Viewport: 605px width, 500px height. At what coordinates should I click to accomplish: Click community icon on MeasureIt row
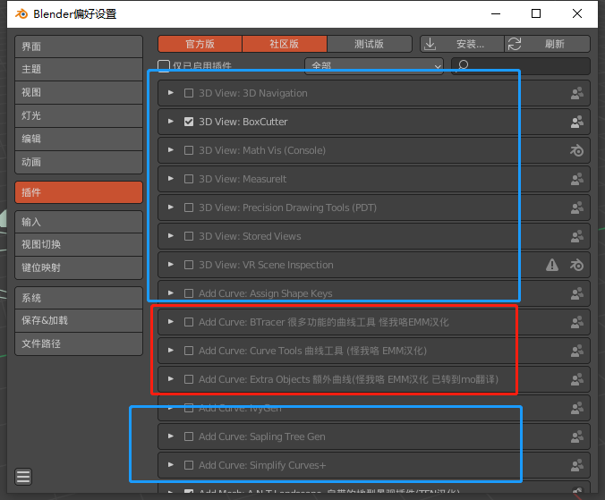tap(577, 179)
